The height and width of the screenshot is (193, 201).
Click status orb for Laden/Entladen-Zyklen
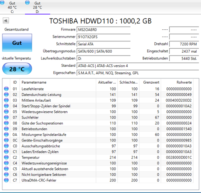pyautogui.click(x=6, y=152)
